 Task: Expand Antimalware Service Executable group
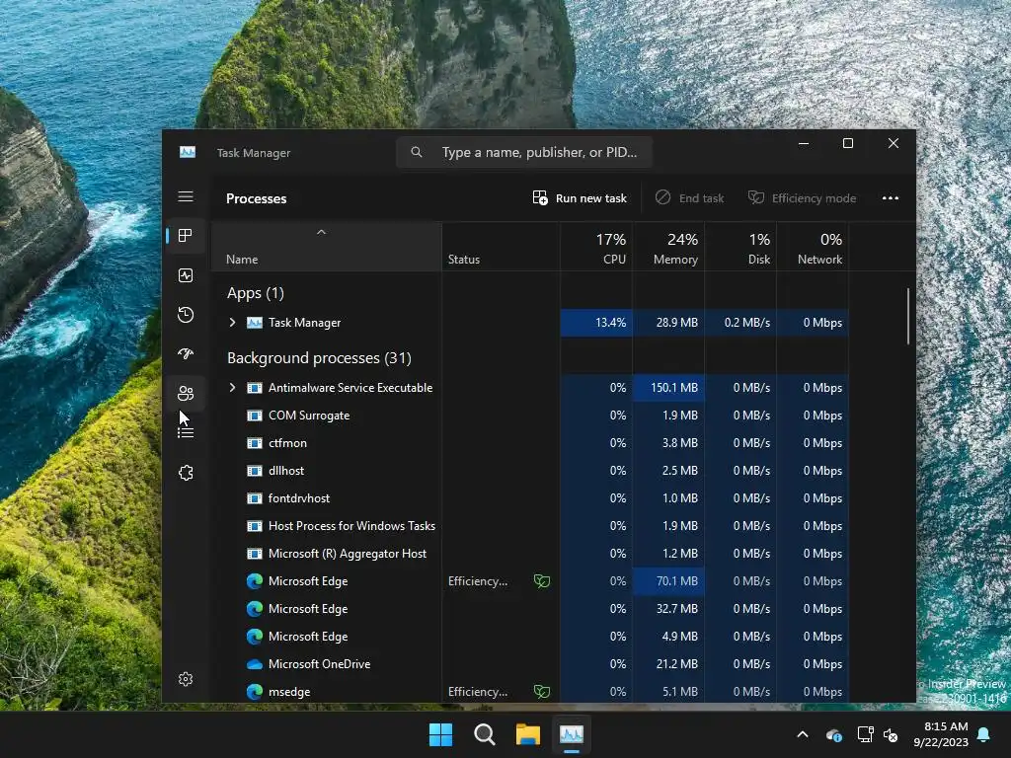(233, 387)
